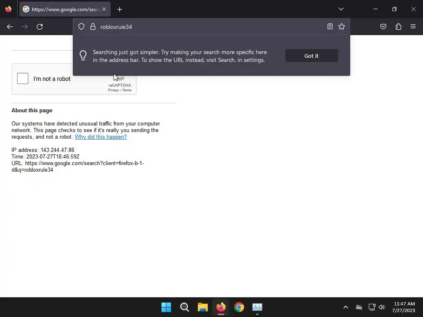This screenshot has width=423, height=317.
Task: Click the Time: 2023-07-27T18:46:59Z line
Action: point(45,156)
